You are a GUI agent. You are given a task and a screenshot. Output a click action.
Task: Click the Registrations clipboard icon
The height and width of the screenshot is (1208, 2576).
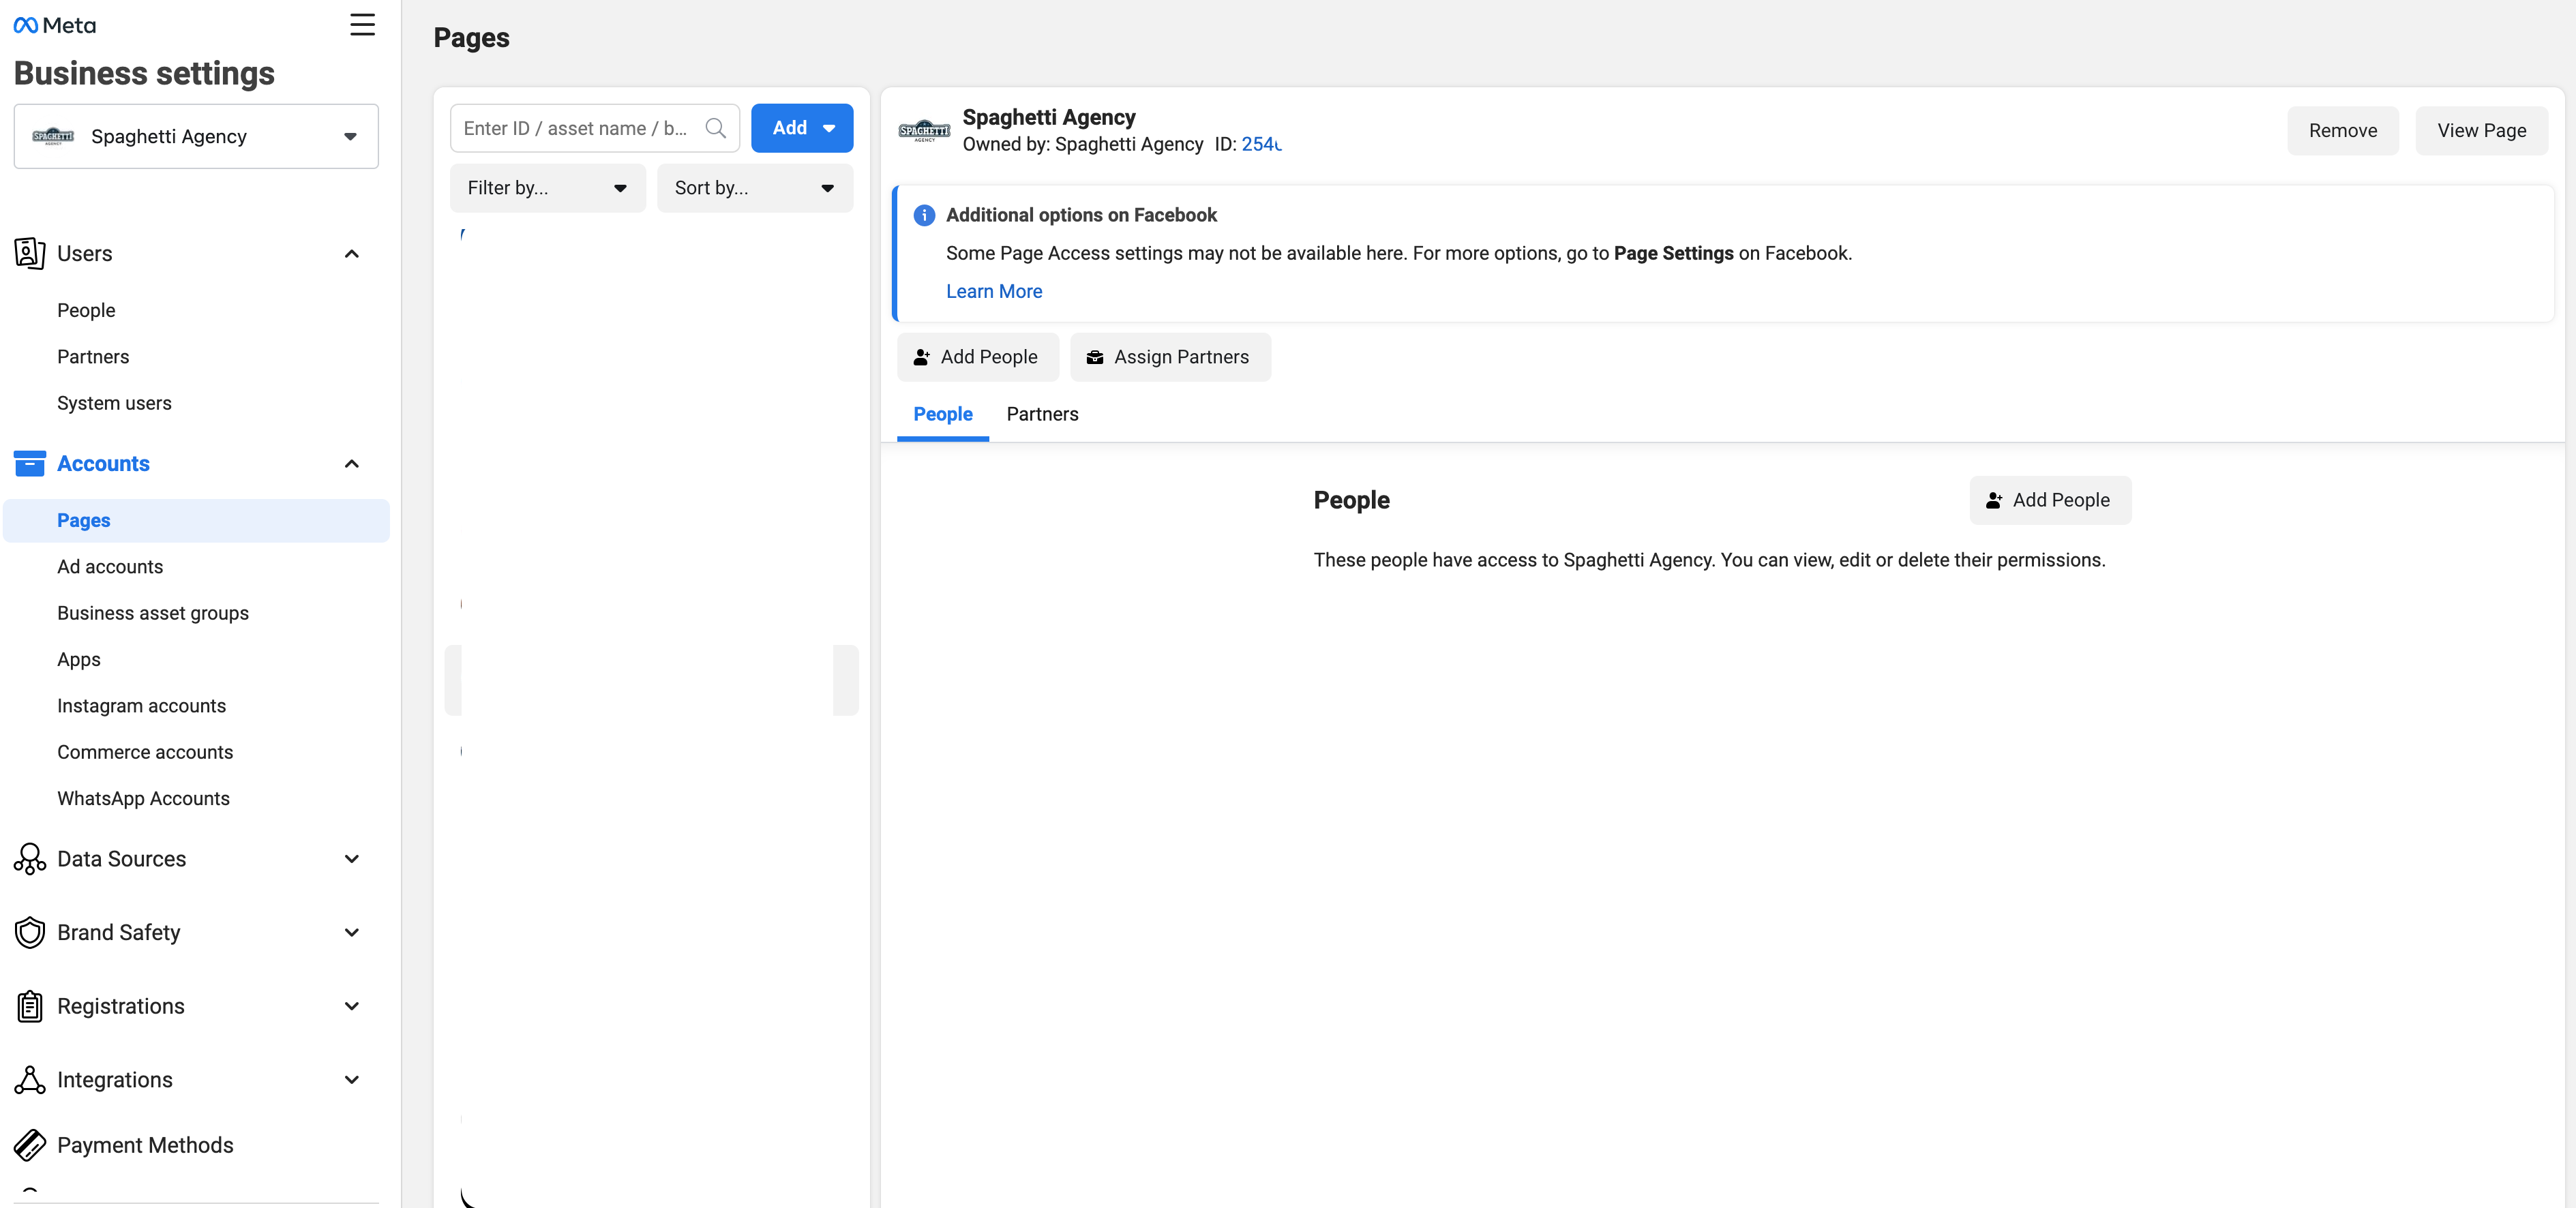(29, 1006)
